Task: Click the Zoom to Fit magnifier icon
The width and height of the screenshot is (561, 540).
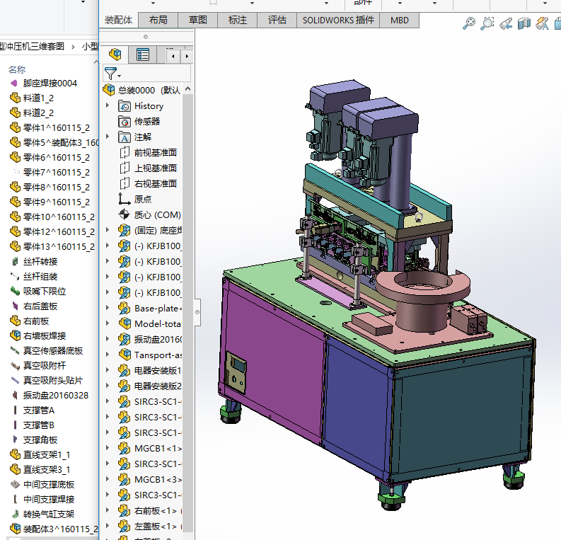Action: click(x=468, y=24)
